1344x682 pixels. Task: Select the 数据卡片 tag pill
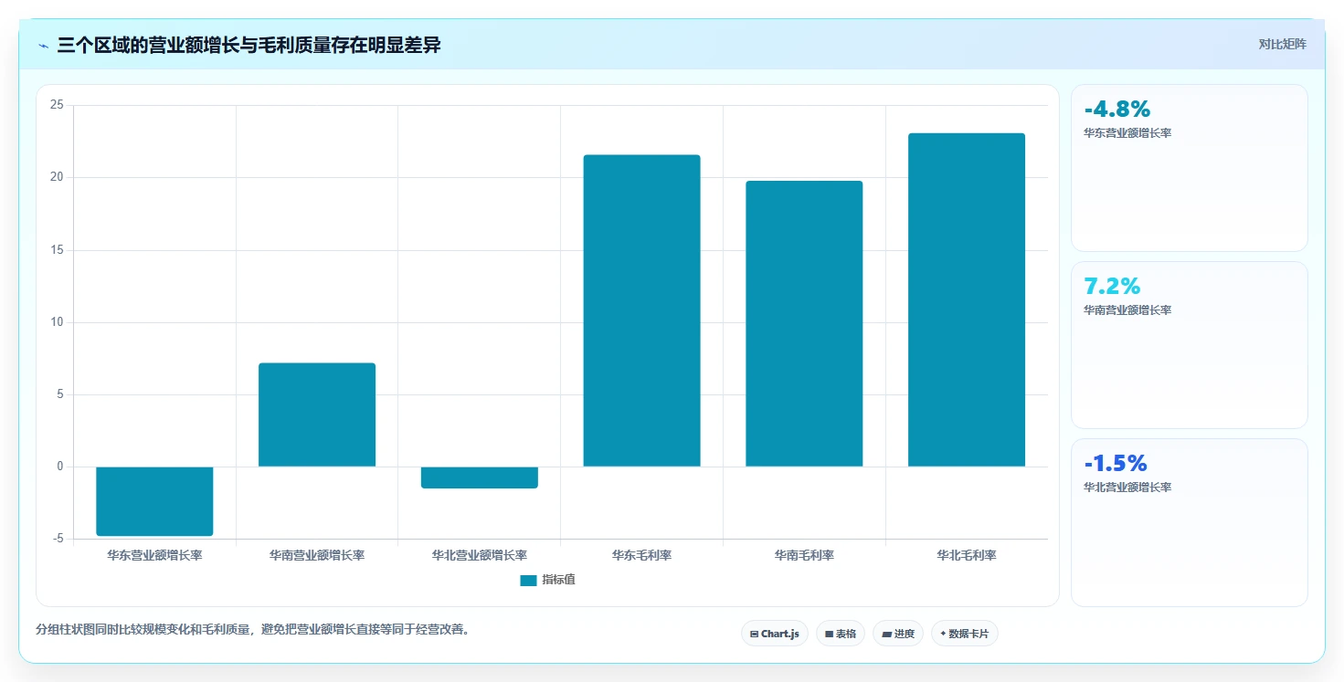[965, 634]
